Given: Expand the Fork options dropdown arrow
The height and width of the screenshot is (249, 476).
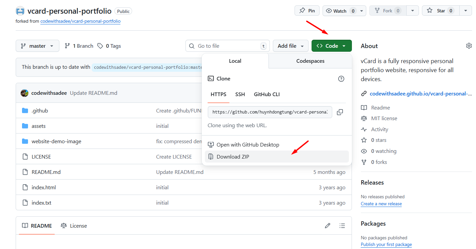Looking at the screenshot, I should 413,10.
